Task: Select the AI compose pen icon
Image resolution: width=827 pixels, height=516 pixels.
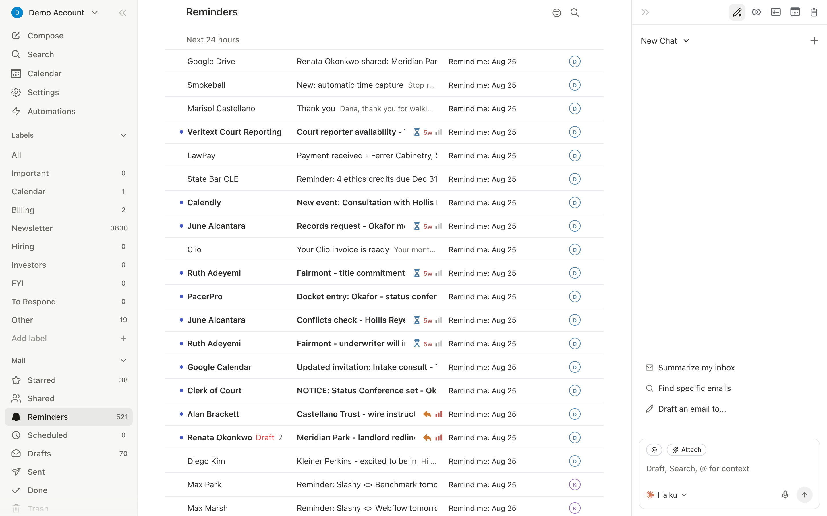Action: click(737, 13)
